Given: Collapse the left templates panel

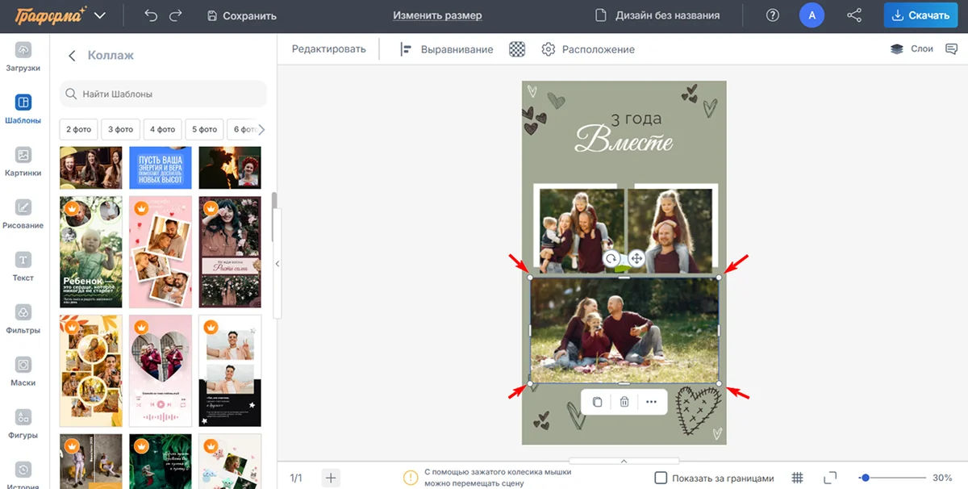Looking at the screenshot, I should 277,264.
